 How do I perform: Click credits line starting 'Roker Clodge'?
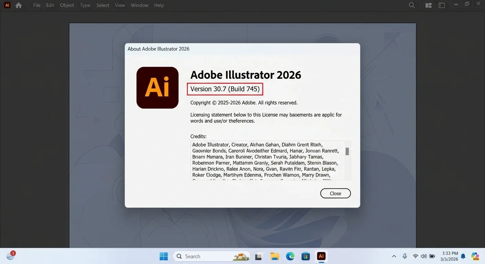261,175
